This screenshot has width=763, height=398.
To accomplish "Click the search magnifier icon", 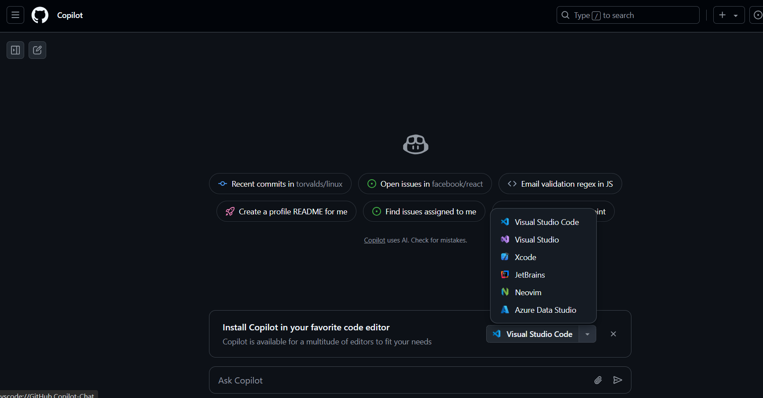I will 565,15.
